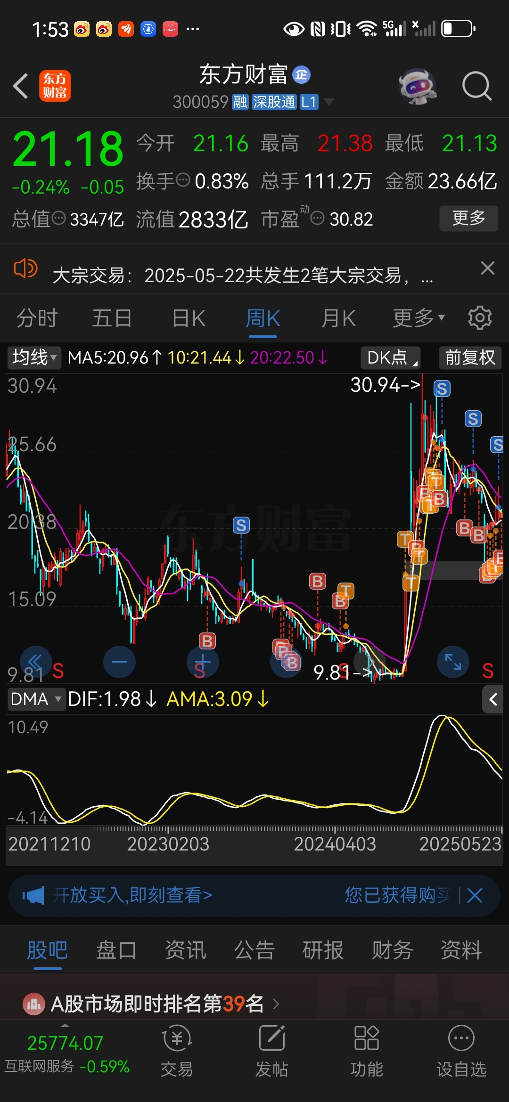Open the robot assistant avatar

418,86
